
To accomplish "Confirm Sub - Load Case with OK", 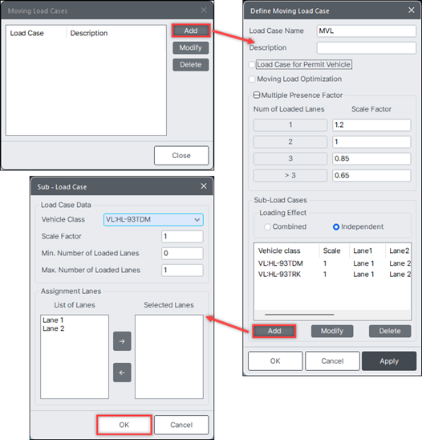I will tap(124, 425).
